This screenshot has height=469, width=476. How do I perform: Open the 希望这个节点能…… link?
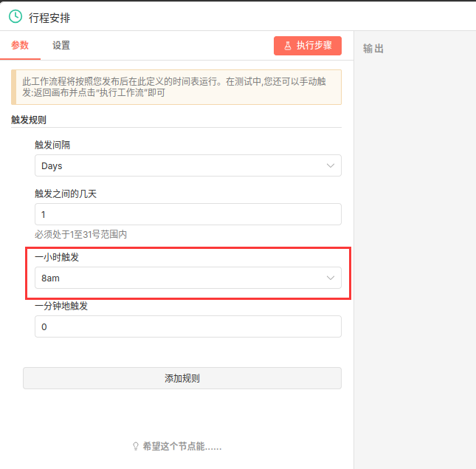[182, 446]
